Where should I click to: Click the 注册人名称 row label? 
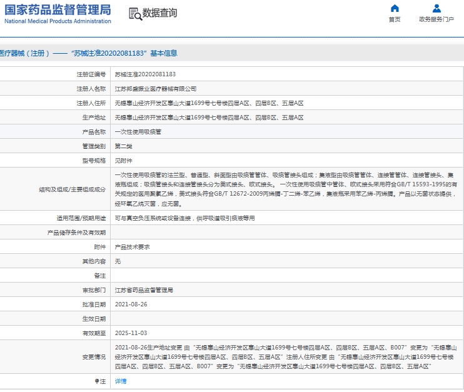[x=91, y=89]
